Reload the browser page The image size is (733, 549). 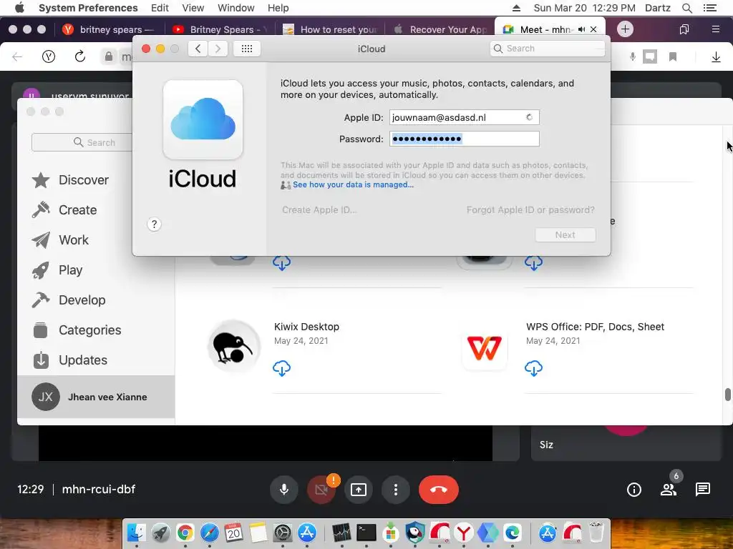point(80,57)
